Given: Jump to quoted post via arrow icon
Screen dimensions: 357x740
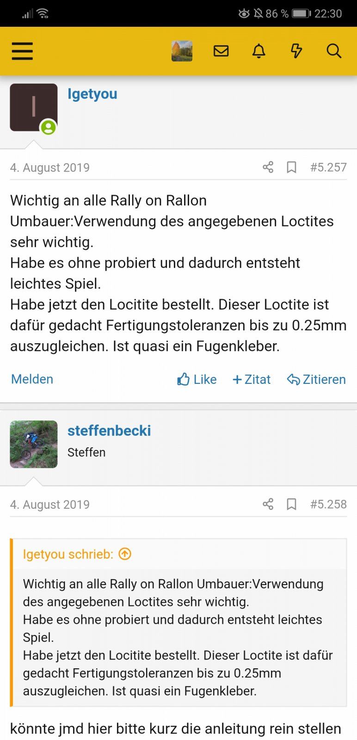Looking at the screenshot, I should [x=125, y=554].
